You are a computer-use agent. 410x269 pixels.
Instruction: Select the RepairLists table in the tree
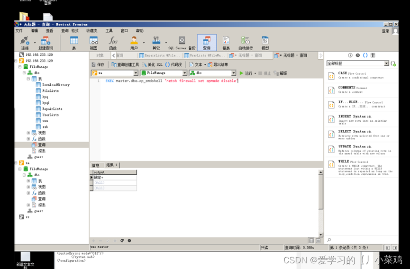click(x=49, y=108)
